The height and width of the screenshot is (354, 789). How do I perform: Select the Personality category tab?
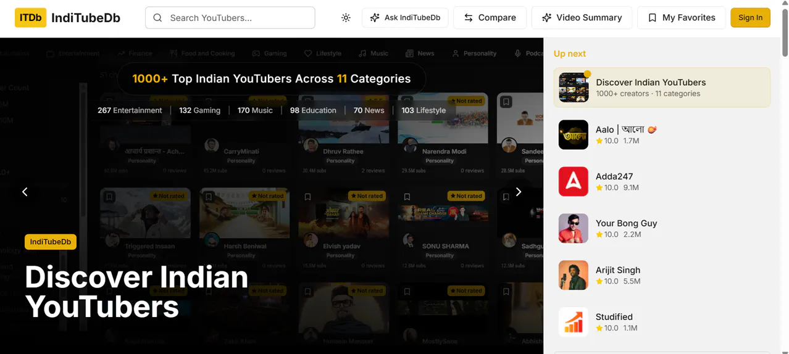click(x=474, y=54)
